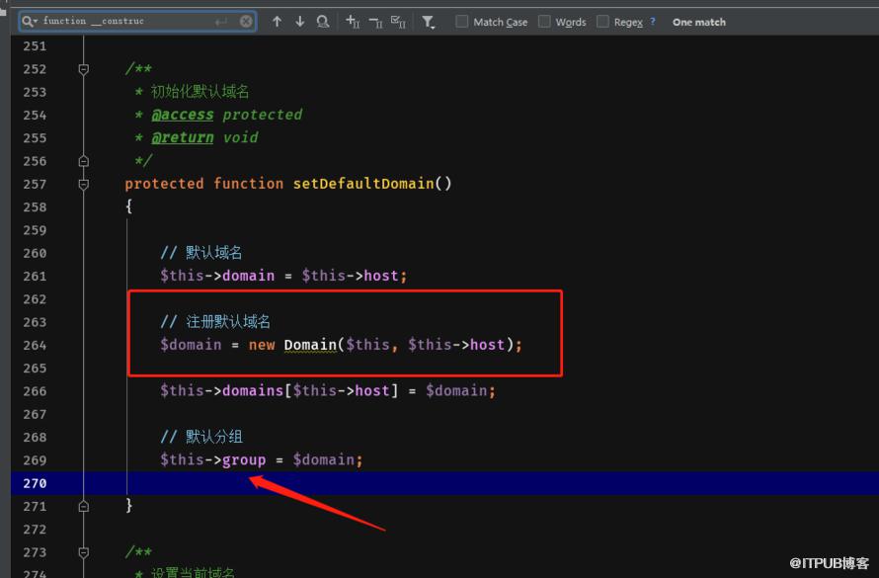The width and height of the screenshot is (879, 578).
Task: Open the Regex help question mark
Action: tap(653, 22)
